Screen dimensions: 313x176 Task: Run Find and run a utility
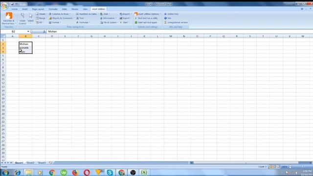146,18
